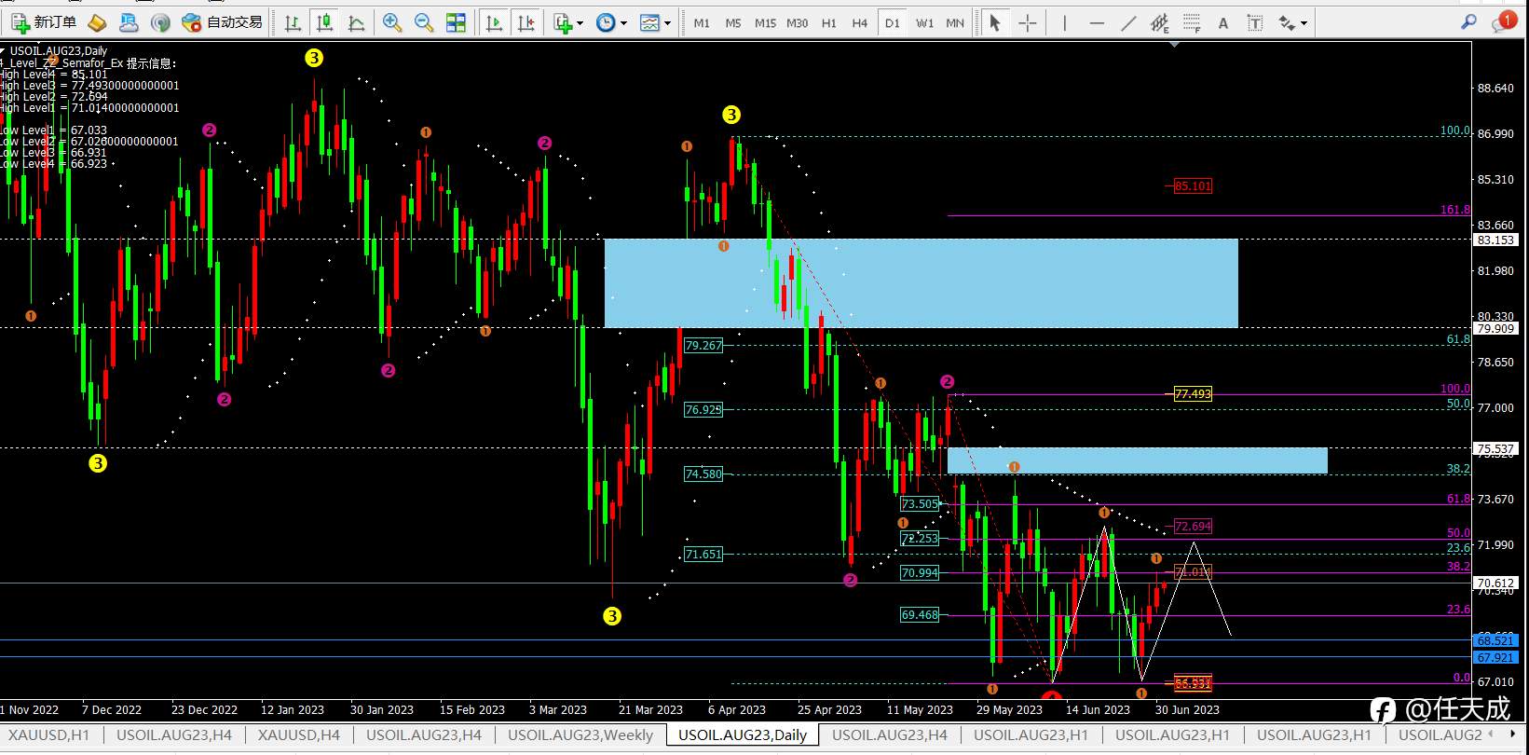This screenshot has height=755, width=1529.
Task: Select the text A tool
Action: (1223, 22)
